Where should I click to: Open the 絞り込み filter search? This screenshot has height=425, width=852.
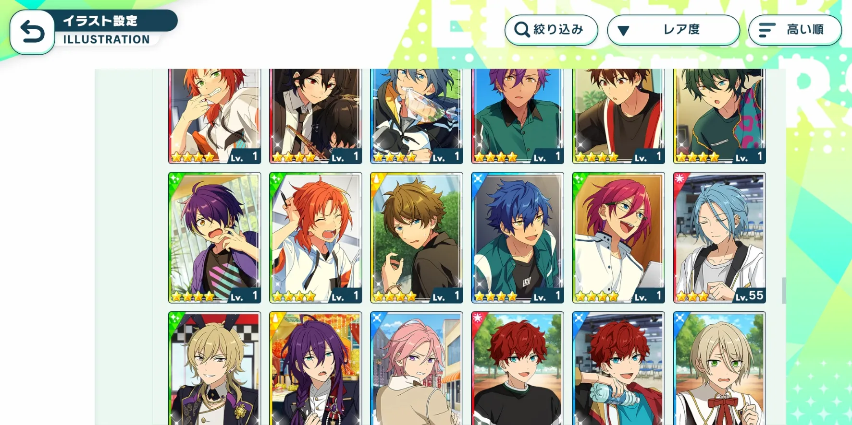click(551, 30)
